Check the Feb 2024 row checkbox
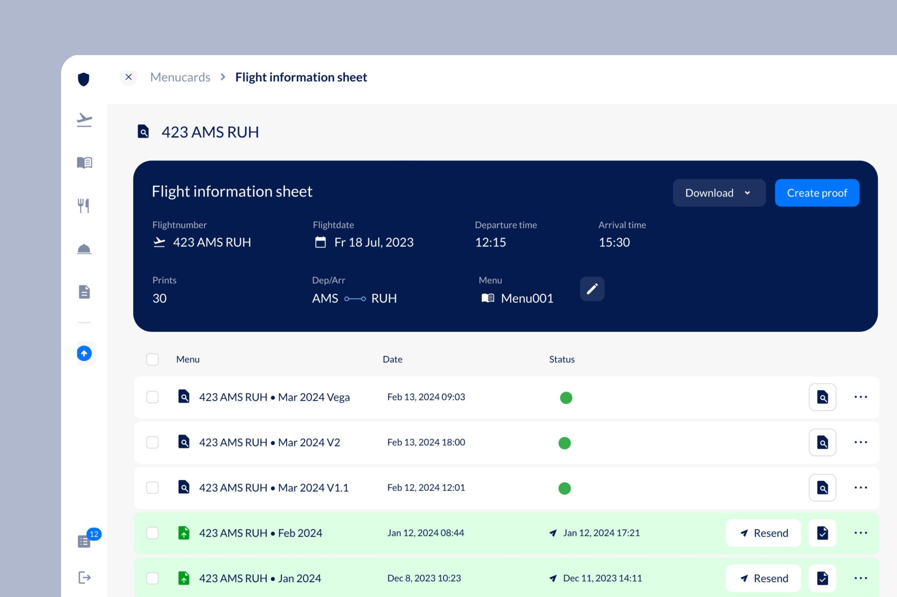This screenshot has height=597, width=897. [152, 533]
